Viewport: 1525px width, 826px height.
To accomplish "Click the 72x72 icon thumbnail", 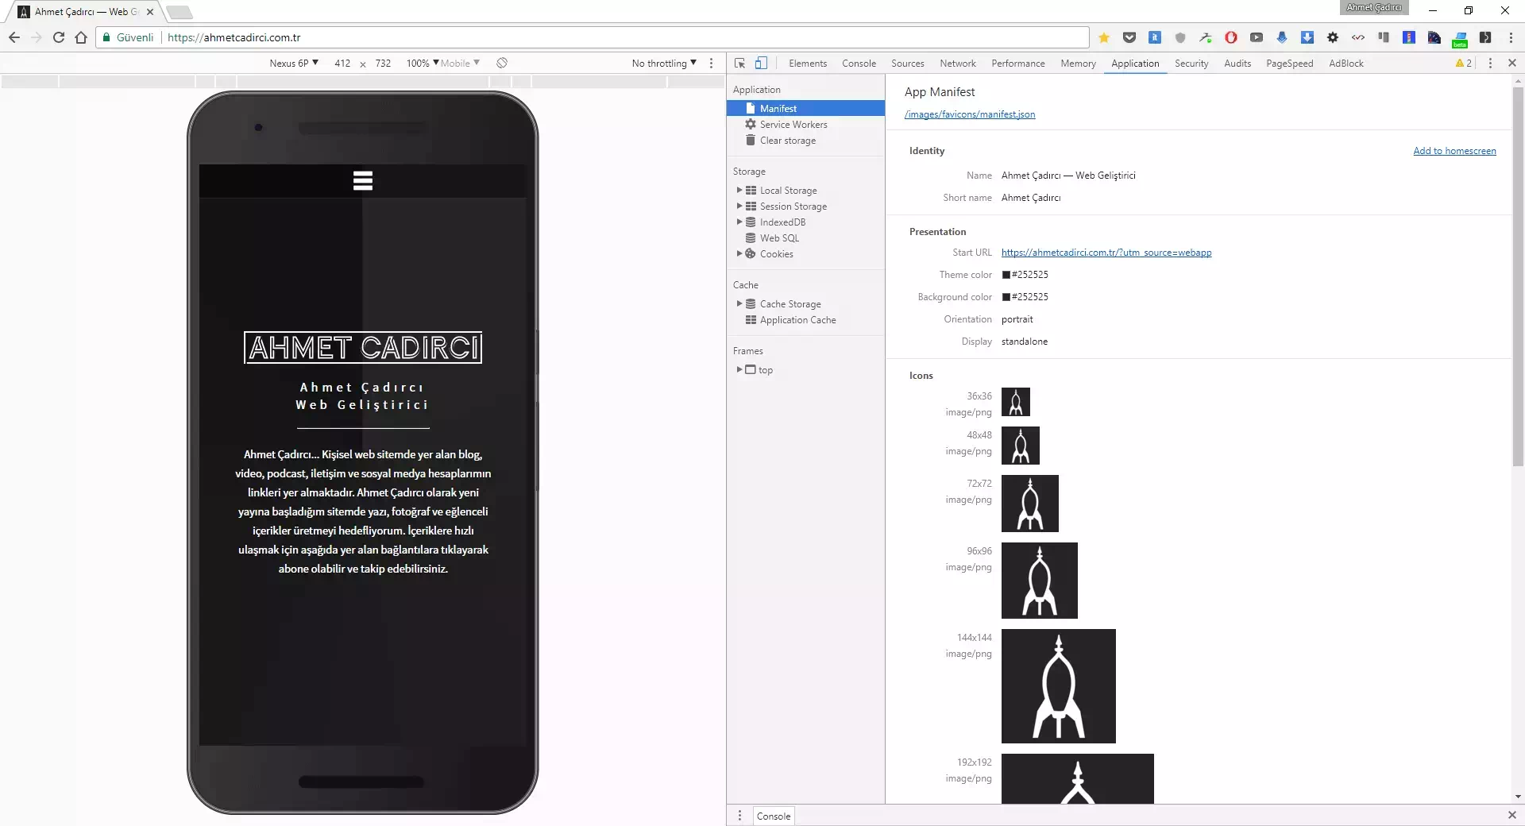I will point(1030,504).
